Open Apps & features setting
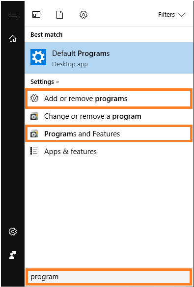Screen dimensions: 194x287 click(x=109, y=152)
